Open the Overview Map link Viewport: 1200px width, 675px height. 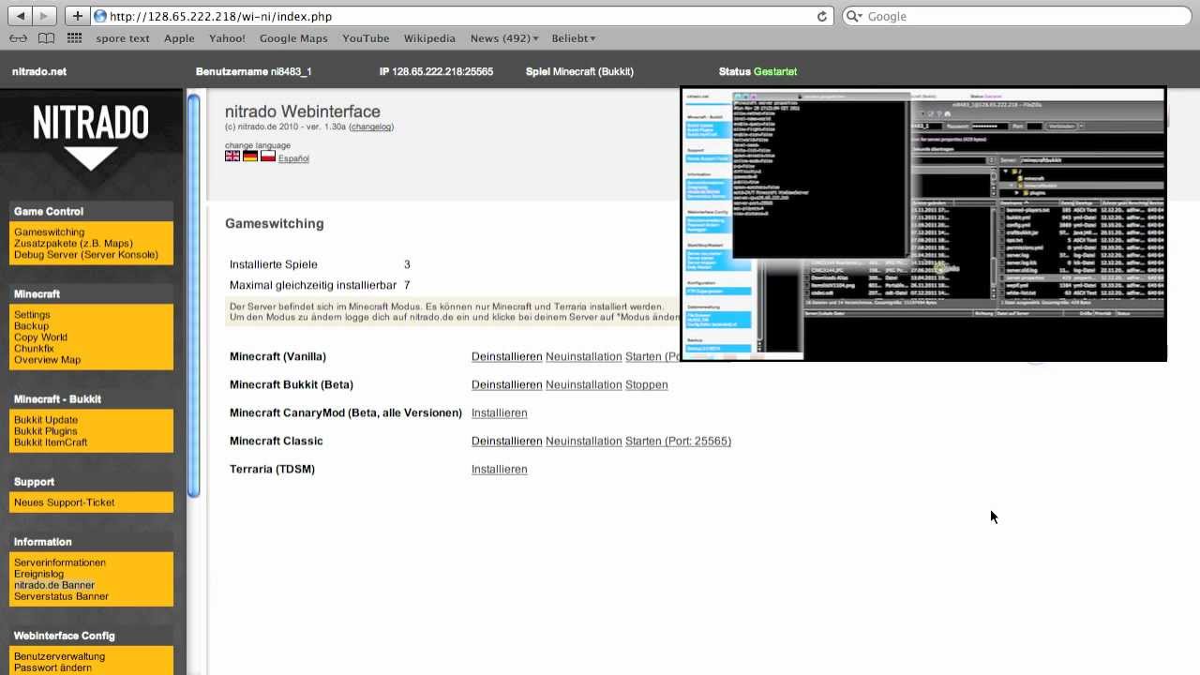pos(47,360)
